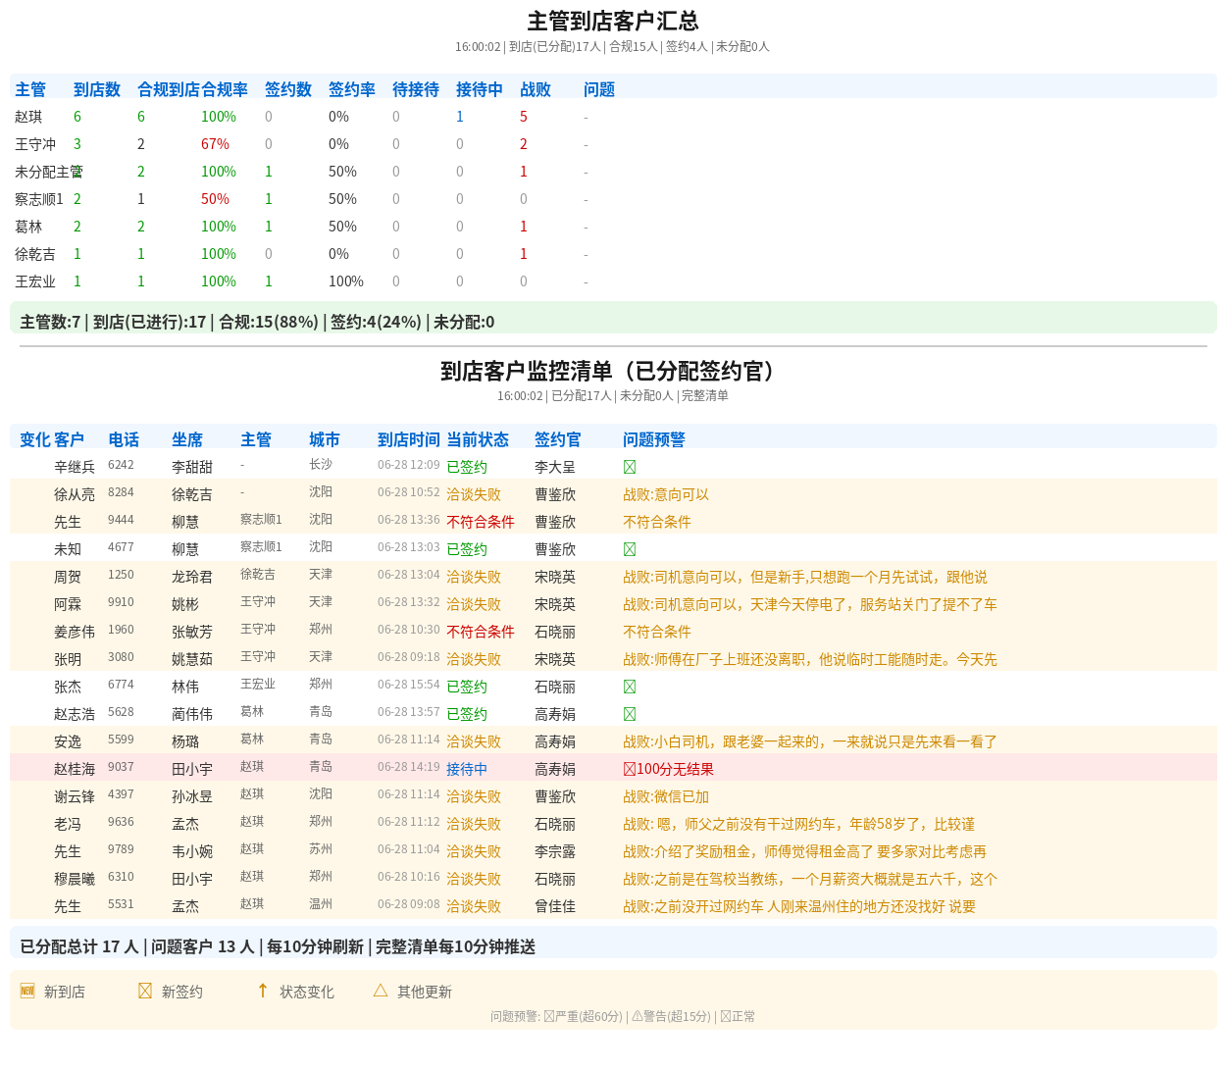Click the 战败:意向可以 warning text
Viewport: 1226px width, 1071px height.
(666, 495)
